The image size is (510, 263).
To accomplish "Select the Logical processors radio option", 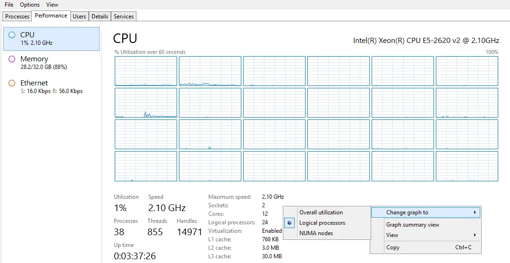I will click(327, 223).
